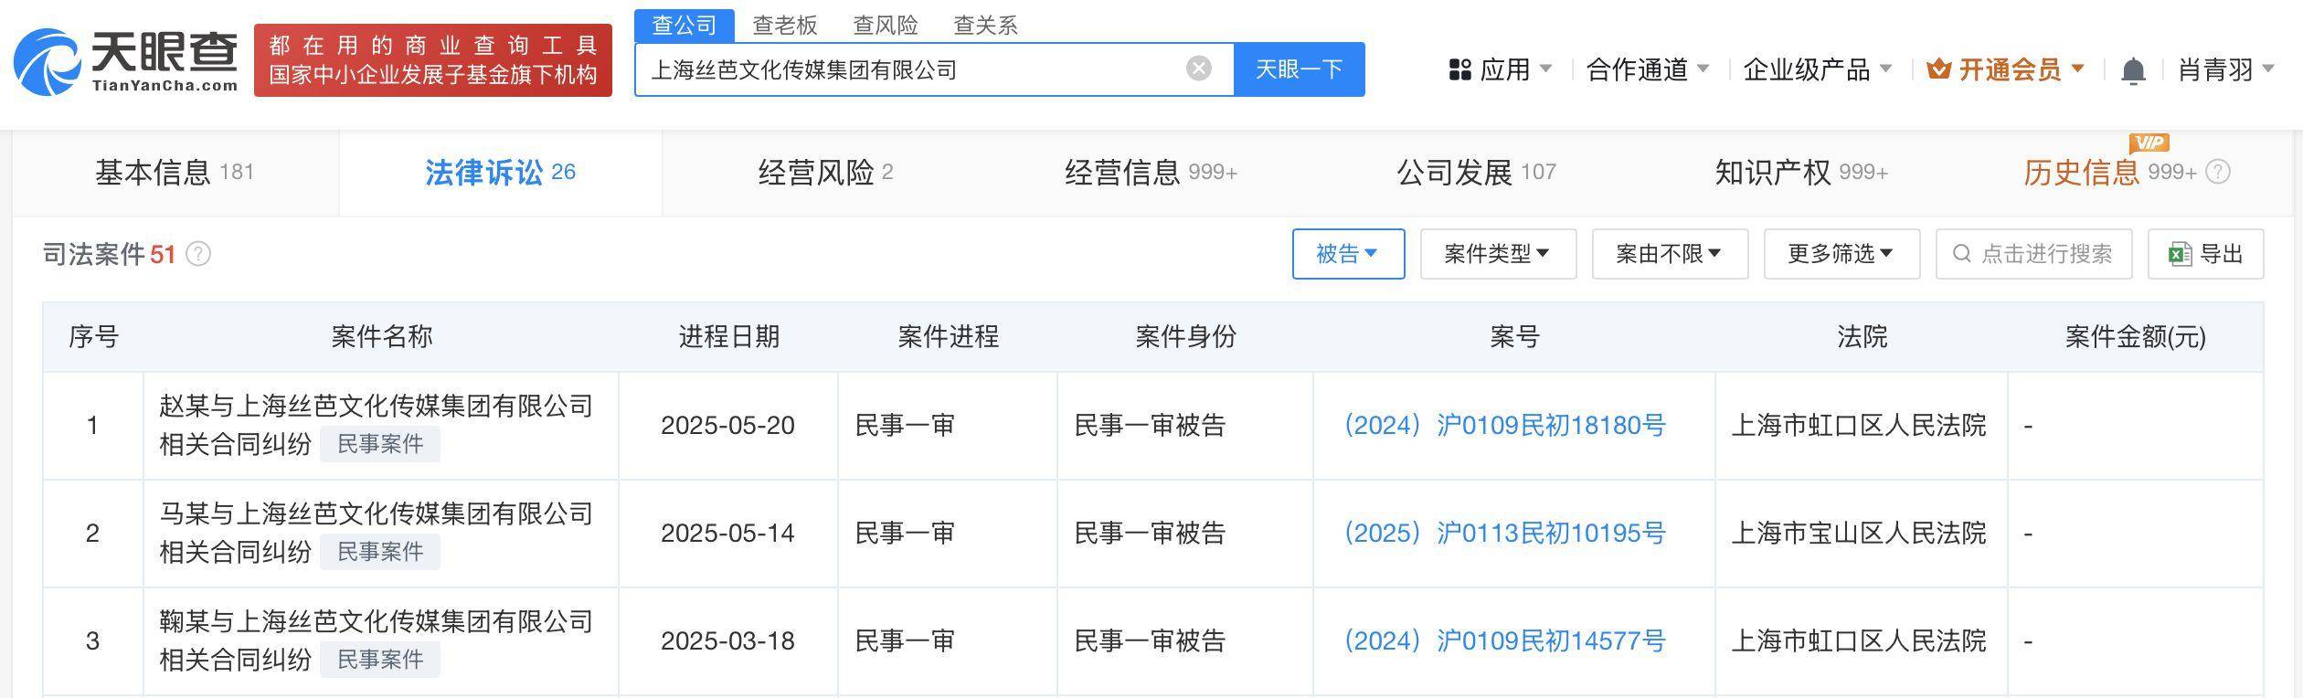The height and width of the screenshot is (698, 2303).
Task: Open case link 沪0113民初10195号
Action: 1503,533
